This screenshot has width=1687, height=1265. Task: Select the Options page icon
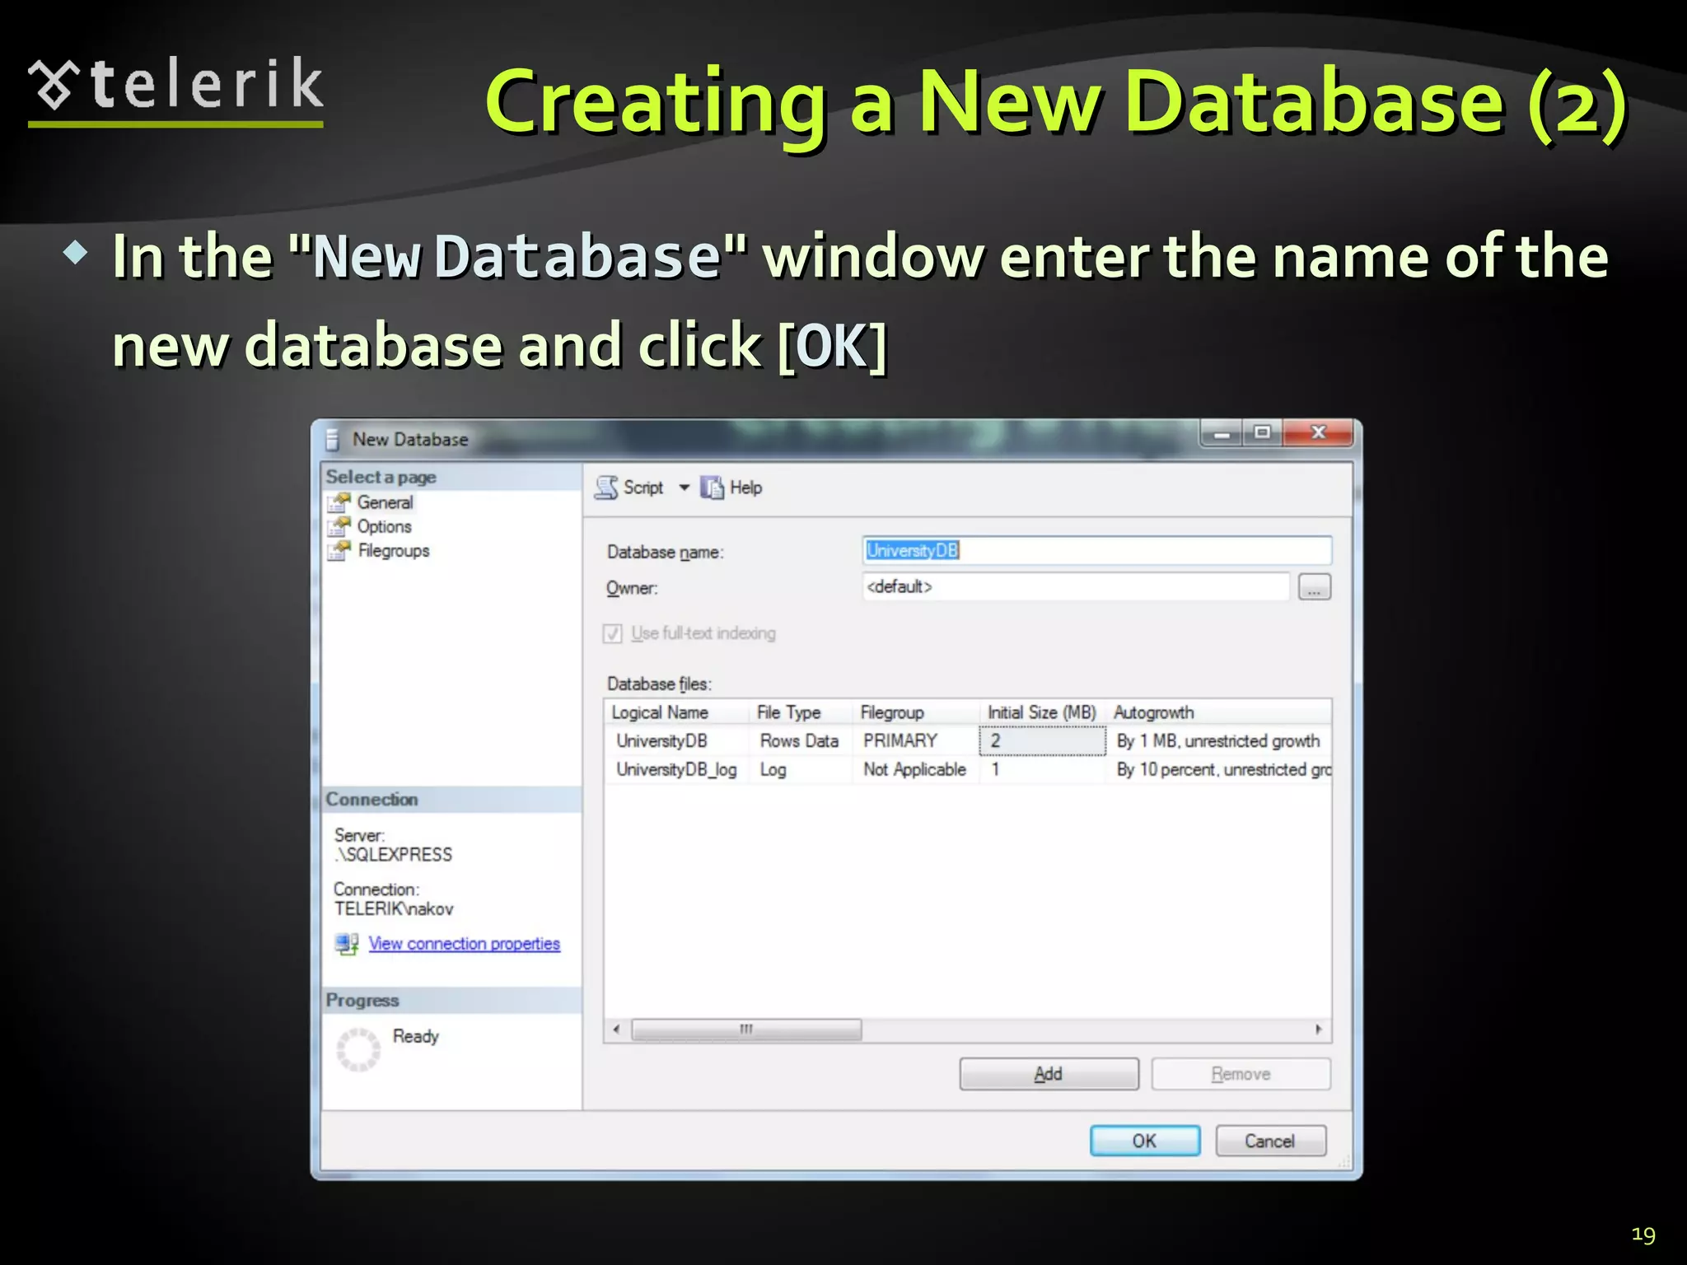coord(339,526)
